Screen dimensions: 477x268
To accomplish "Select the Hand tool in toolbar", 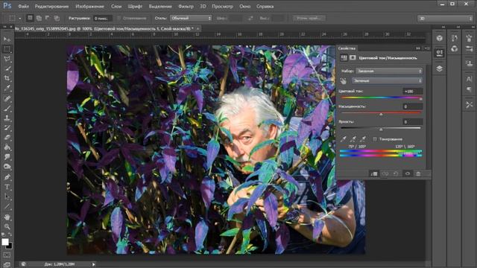I will (x=7, y=217).
